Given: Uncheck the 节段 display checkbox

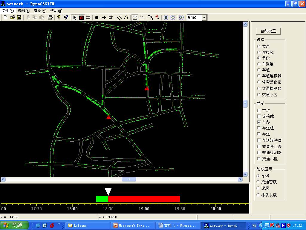Looking at the screenshot, I should coord(259,122).
